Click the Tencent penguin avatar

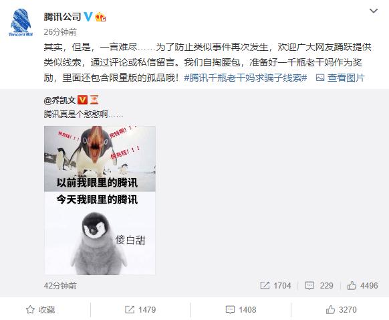click(21, 22)
